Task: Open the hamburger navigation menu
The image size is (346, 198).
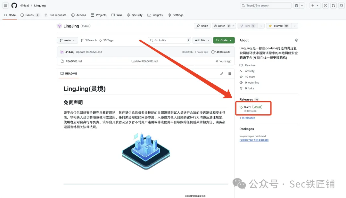Action: pos(5,5)
